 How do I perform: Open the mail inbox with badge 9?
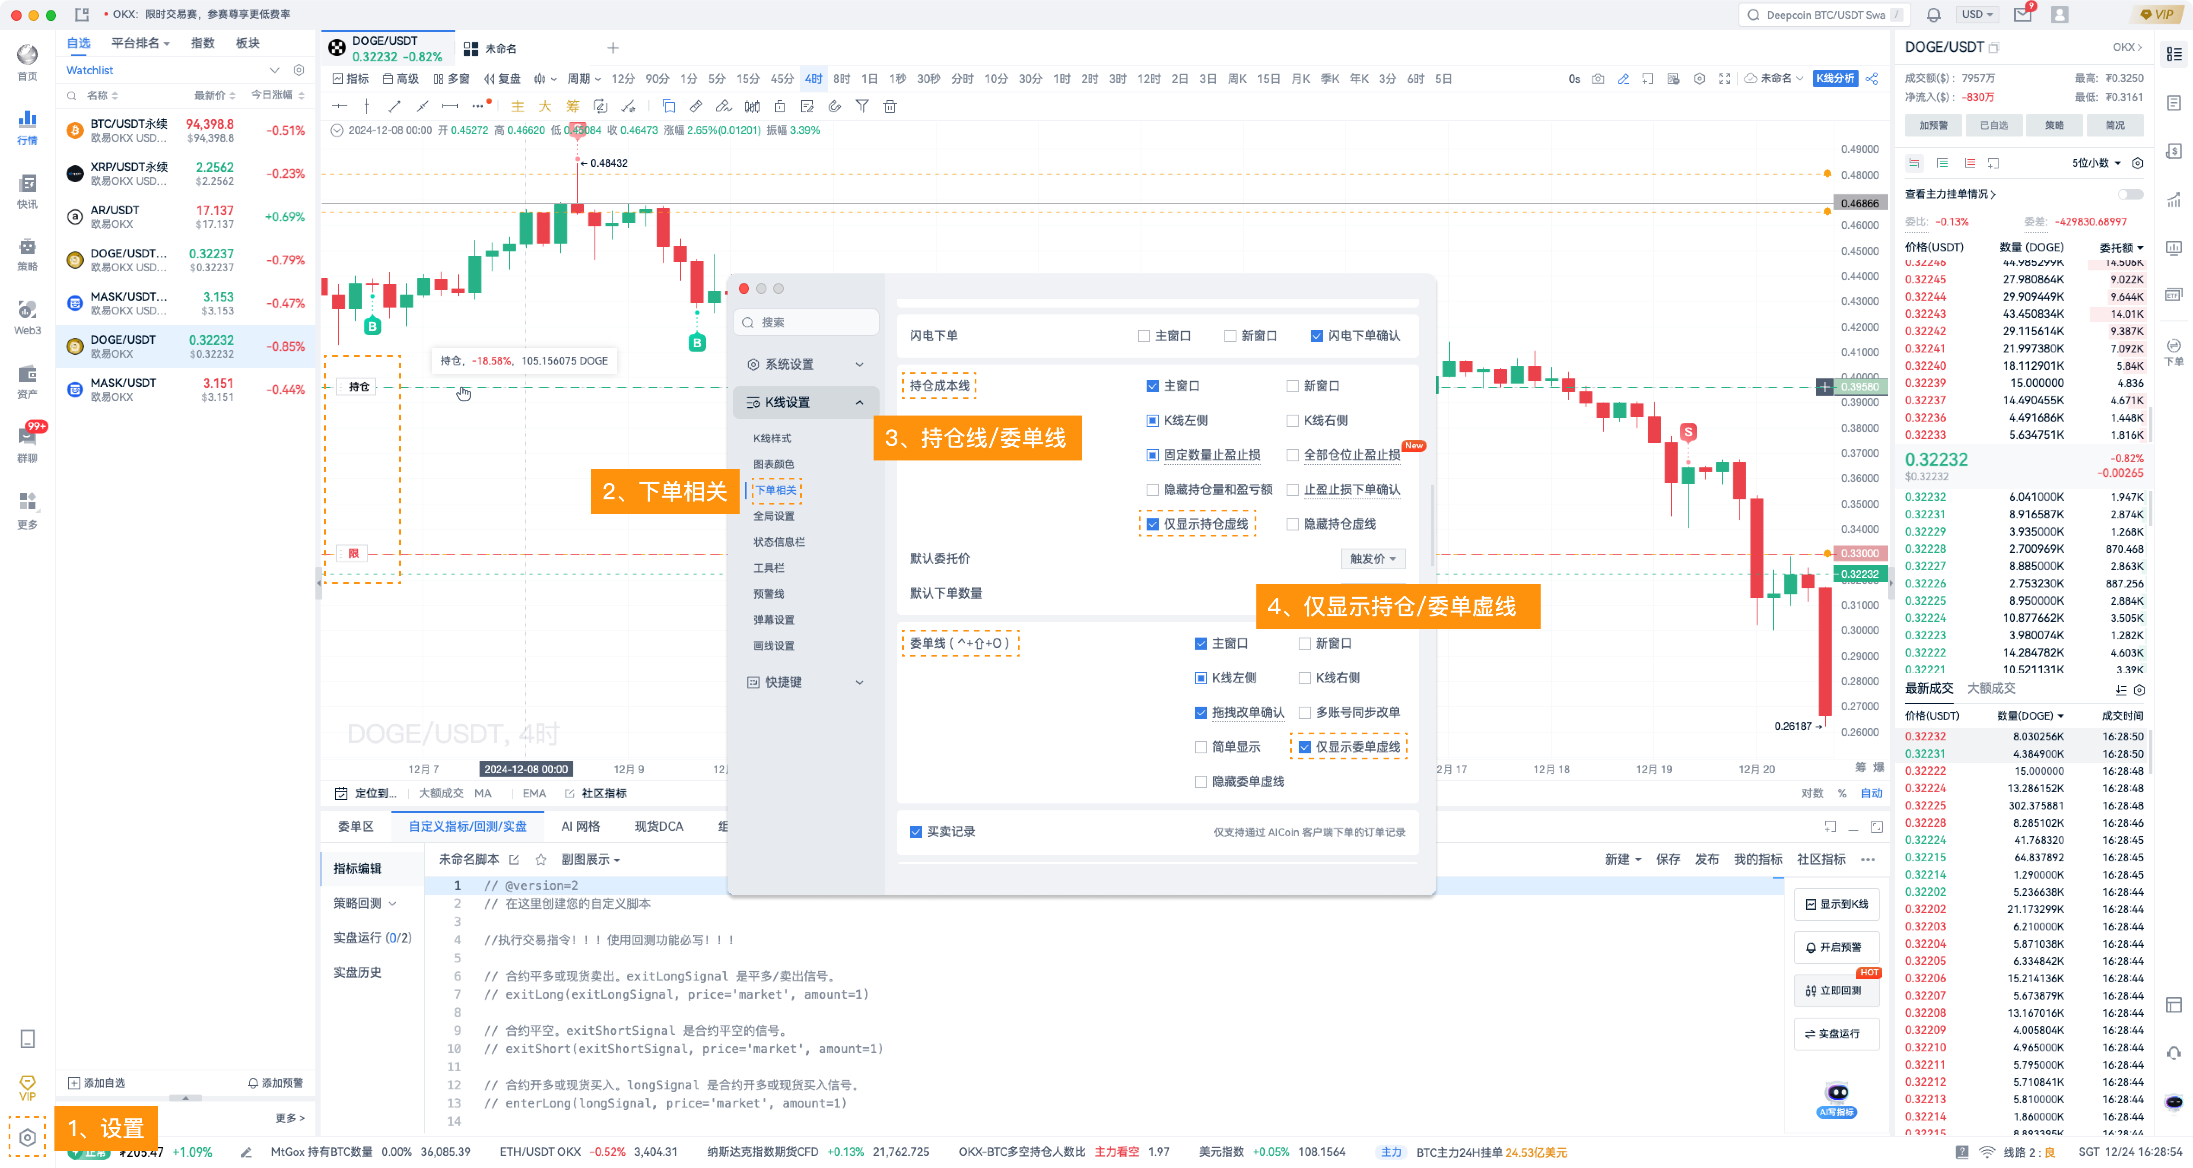[2023, 15]
